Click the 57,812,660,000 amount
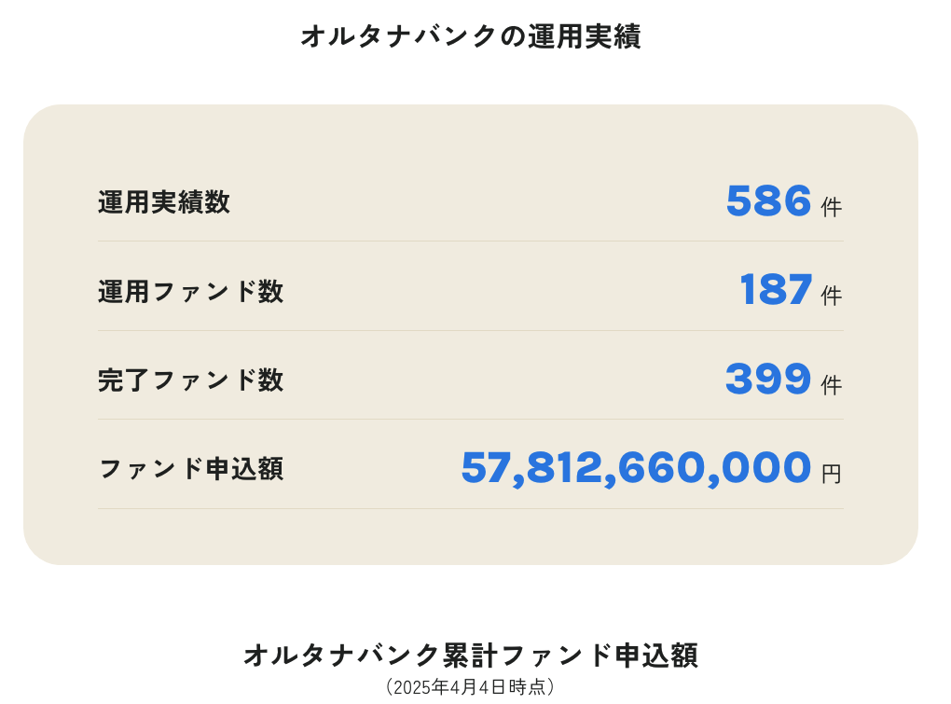This screenshot has height=704, width=951. (x=636, y=468)
